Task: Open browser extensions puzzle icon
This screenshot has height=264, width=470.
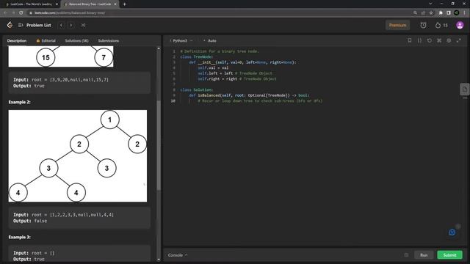Action: point(441,13)
